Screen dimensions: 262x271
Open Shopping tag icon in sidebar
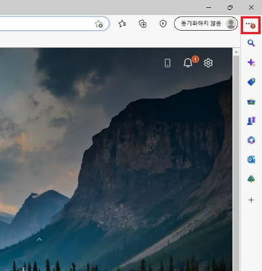252,82
